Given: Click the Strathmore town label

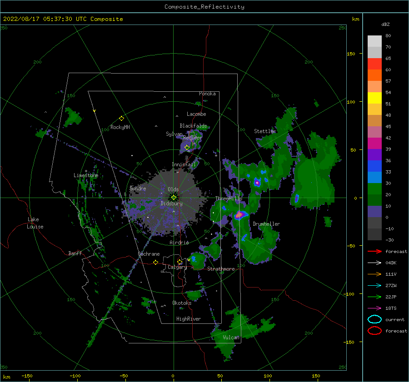Looking at the screenshot, I should click(221, 269).
